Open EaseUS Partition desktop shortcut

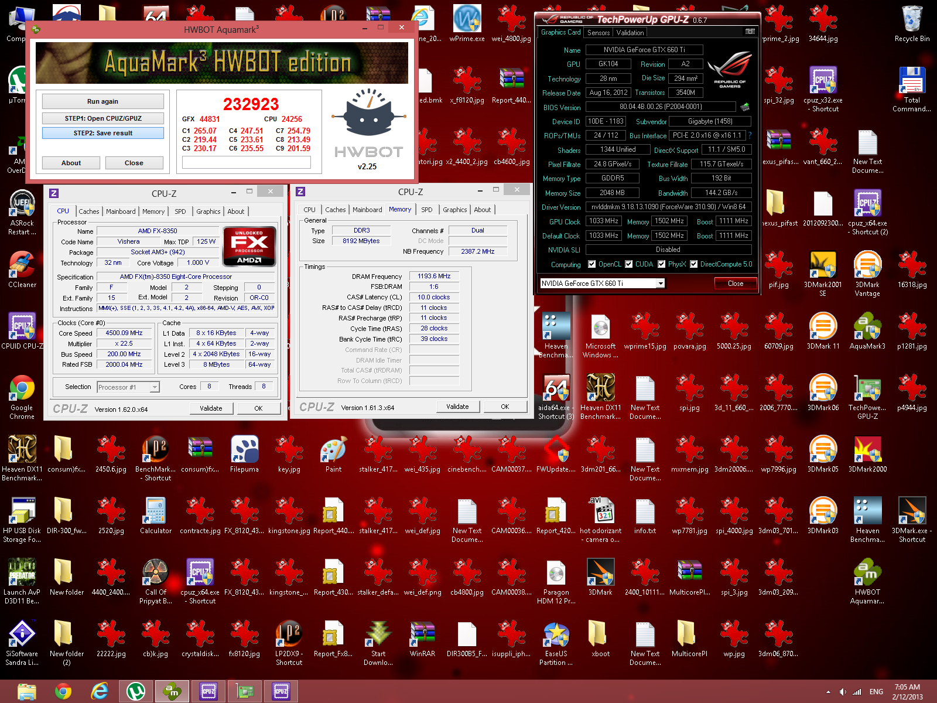[x=556, y=643]
